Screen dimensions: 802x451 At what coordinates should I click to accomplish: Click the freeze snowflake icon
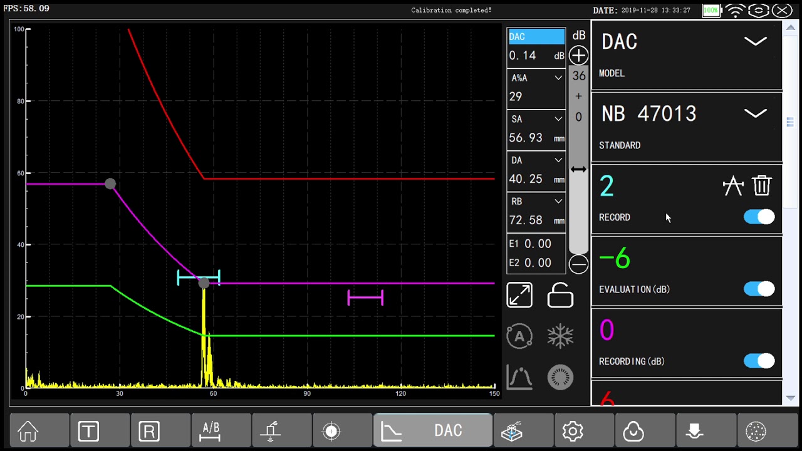point(560,336)
